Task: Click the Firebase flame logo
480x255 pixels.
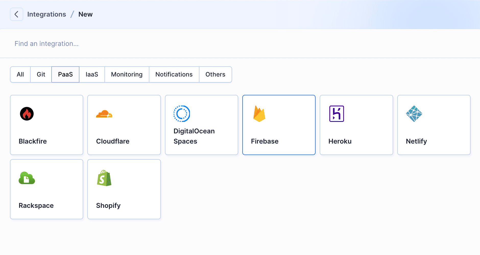Action: click(259, 114)
